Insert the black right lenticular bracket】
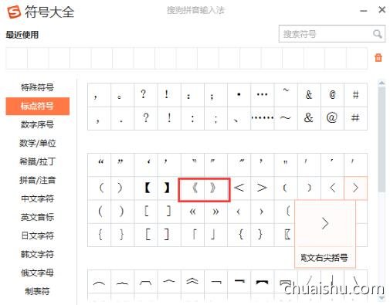 click(x=169, y=188)
